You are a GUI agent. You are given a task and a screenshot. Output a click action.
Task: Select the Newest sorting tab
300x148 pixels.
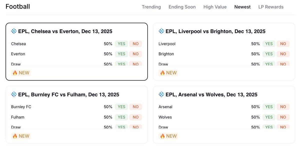pos(242,7)
